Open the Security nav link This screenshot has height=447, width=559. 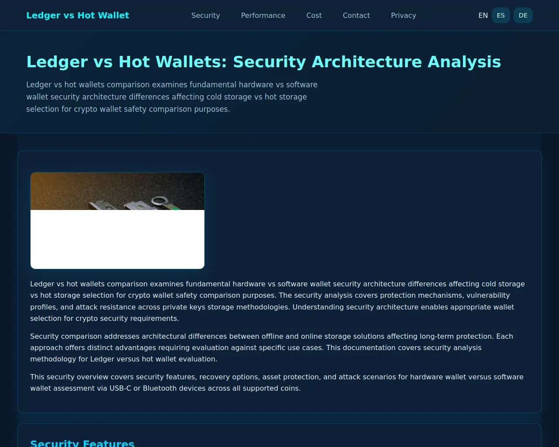pos(206,15)
